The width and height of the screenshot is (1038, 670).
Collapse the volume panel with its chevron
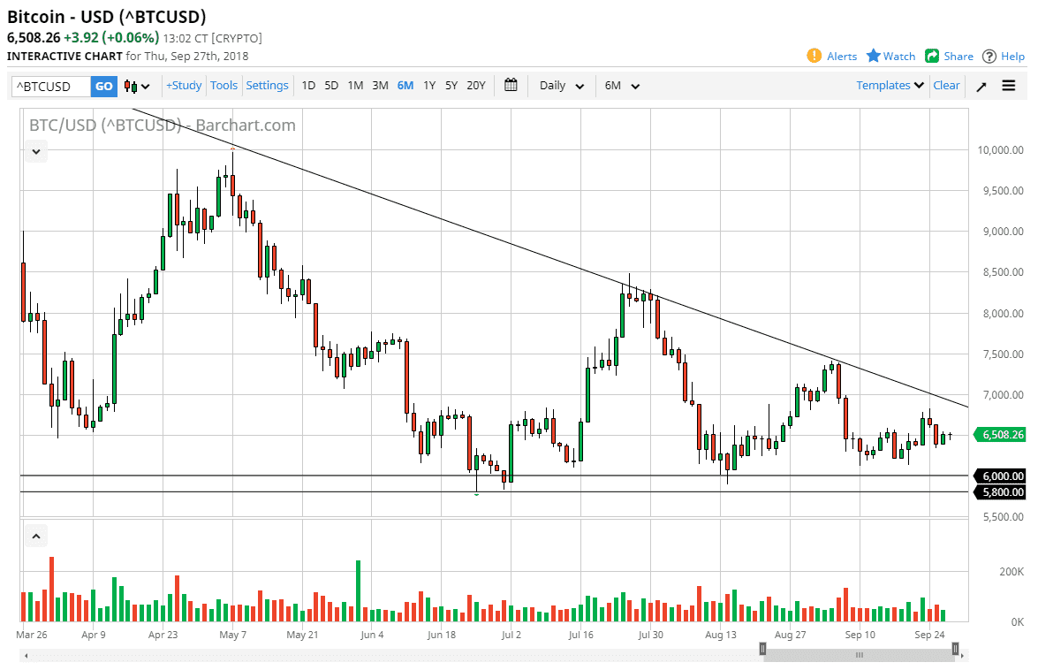35,535
